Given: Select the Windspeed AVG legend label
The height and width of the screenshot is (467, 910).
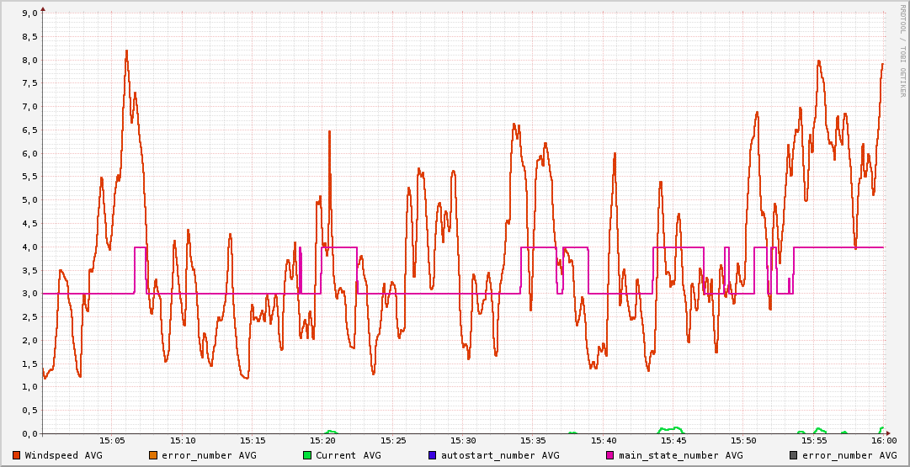Looking at the screenshot, I should (x=63, y=455).
